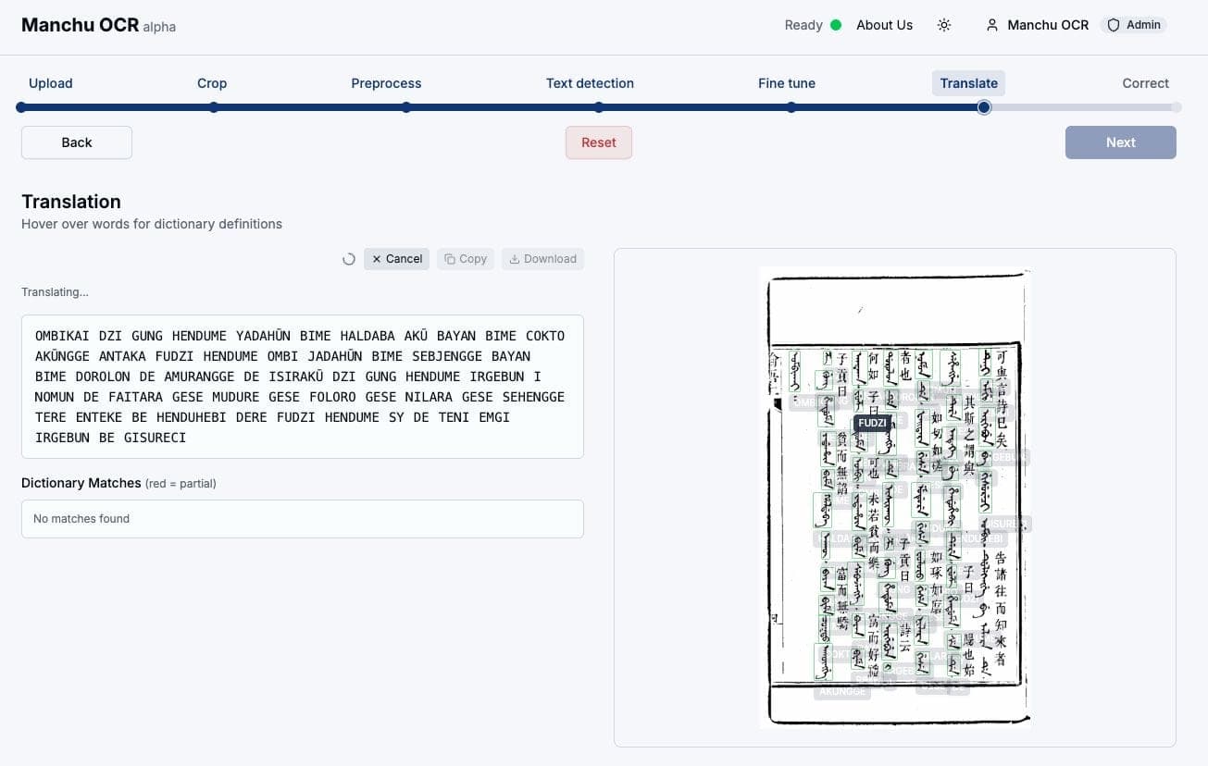Click the loading spinner next to Cancel

[349, 259]
